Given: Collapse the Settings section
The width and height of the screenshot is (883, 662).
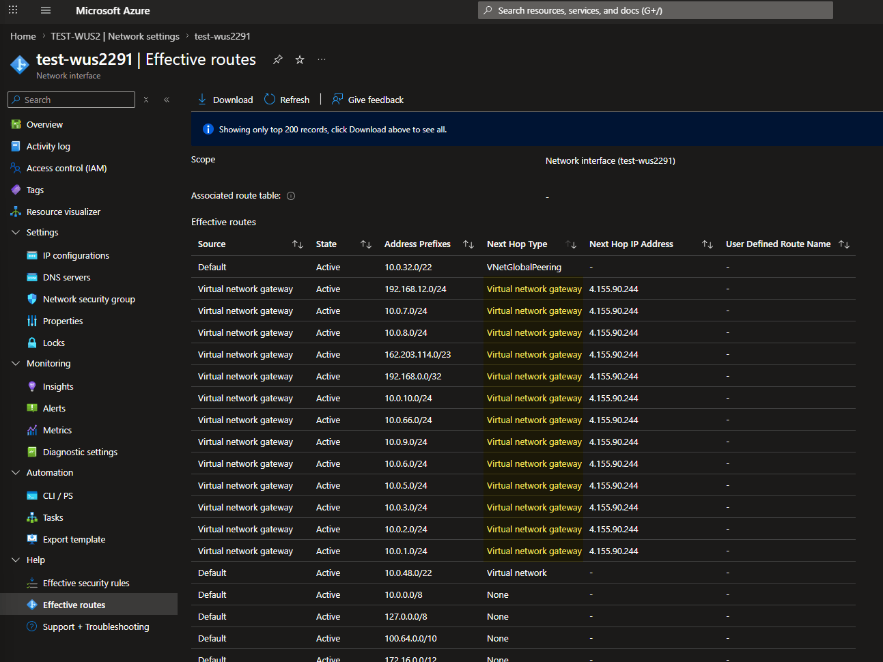Looking at the screenshot, I should 16,232.
